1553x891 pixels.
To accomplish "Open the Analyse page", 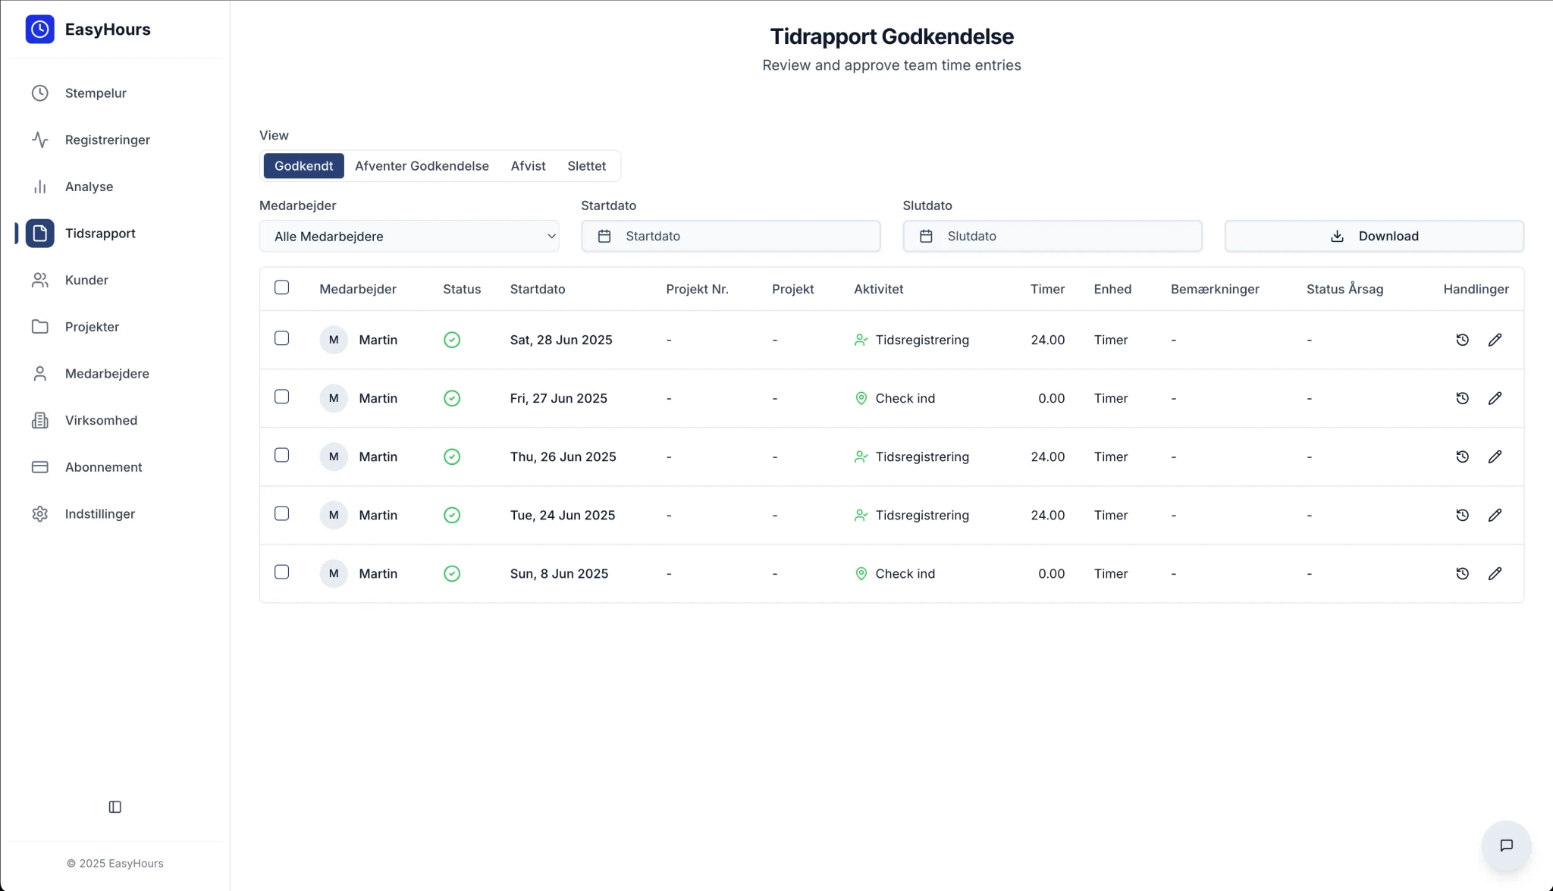I will pyautogui.click(x=90, y=187).
